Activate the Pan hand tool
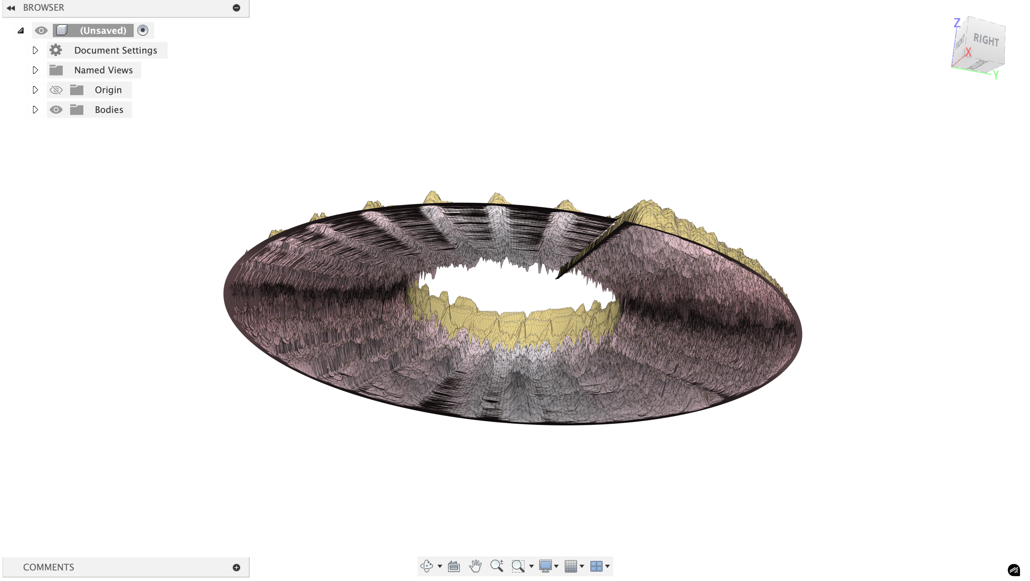 pos(475,566)
